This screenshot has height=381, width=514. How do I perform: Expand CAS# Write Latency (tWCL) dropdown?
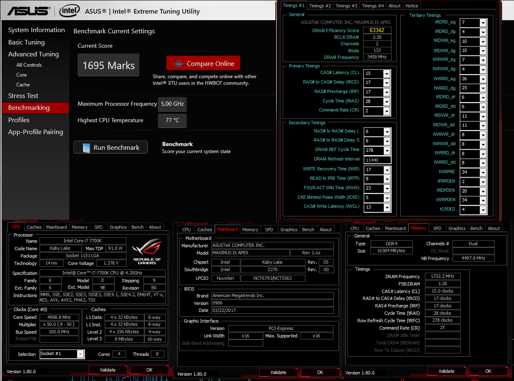pyautogui.click(x=386, y=207)
